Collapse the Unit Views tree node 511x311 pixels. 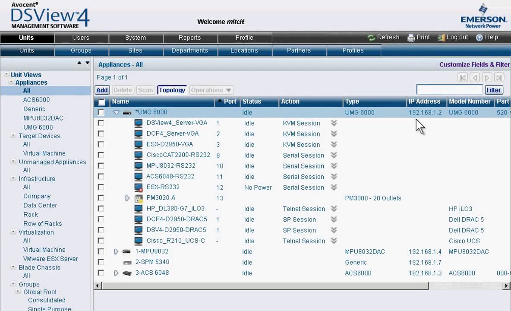point(6,75)
